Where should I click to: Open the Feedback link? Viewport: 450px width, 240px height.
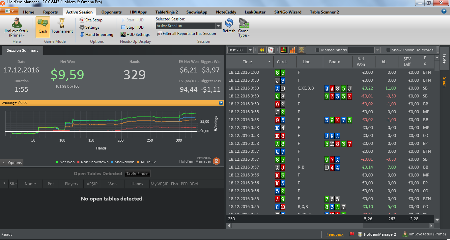tap(335, 234)
